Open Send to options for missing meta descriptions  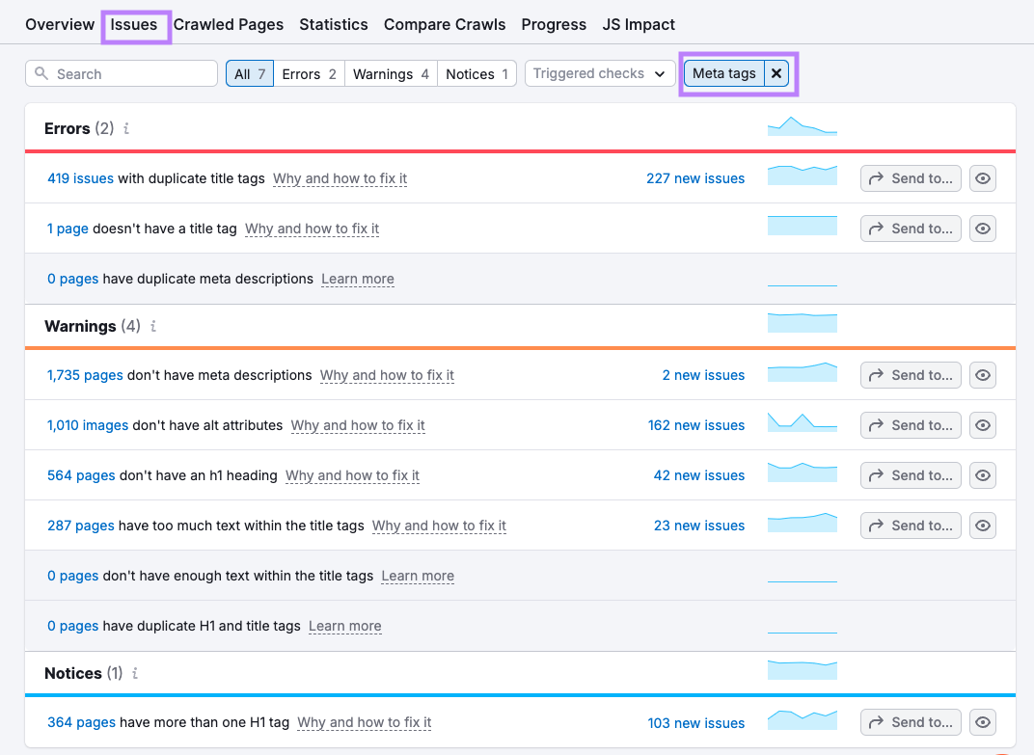tap(910, 375)
